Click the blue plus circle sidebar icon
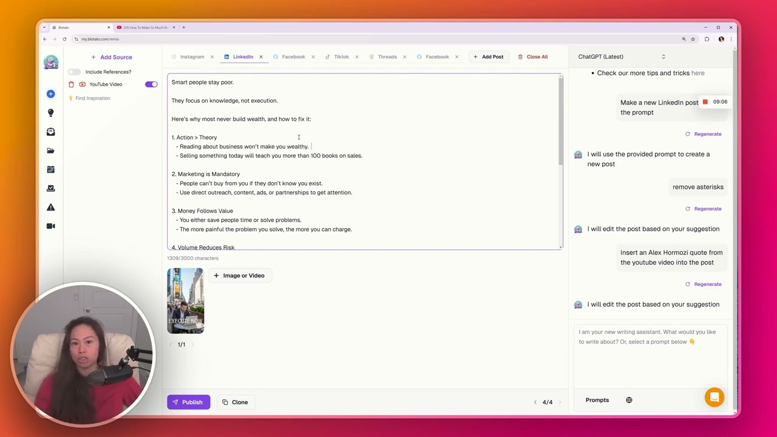Screen dimensions: 777x437 point(51,94)
